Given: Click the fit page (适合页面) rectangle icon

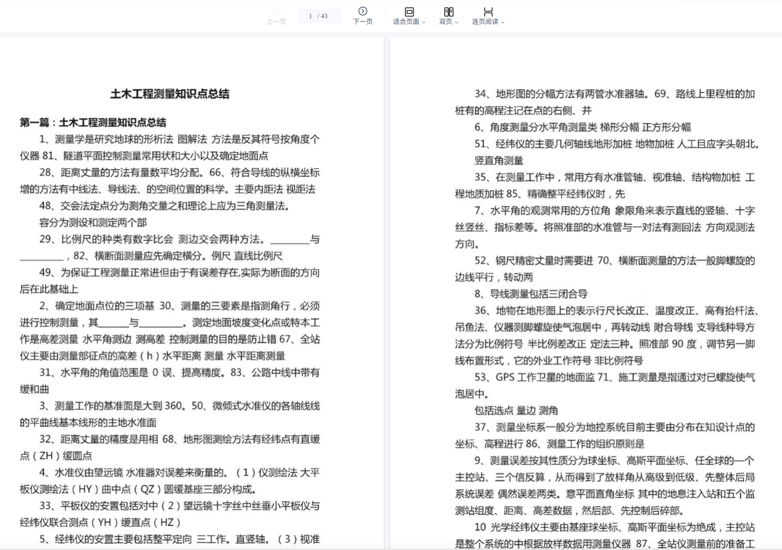Looking at the screenshot, I should click(409, 12).
